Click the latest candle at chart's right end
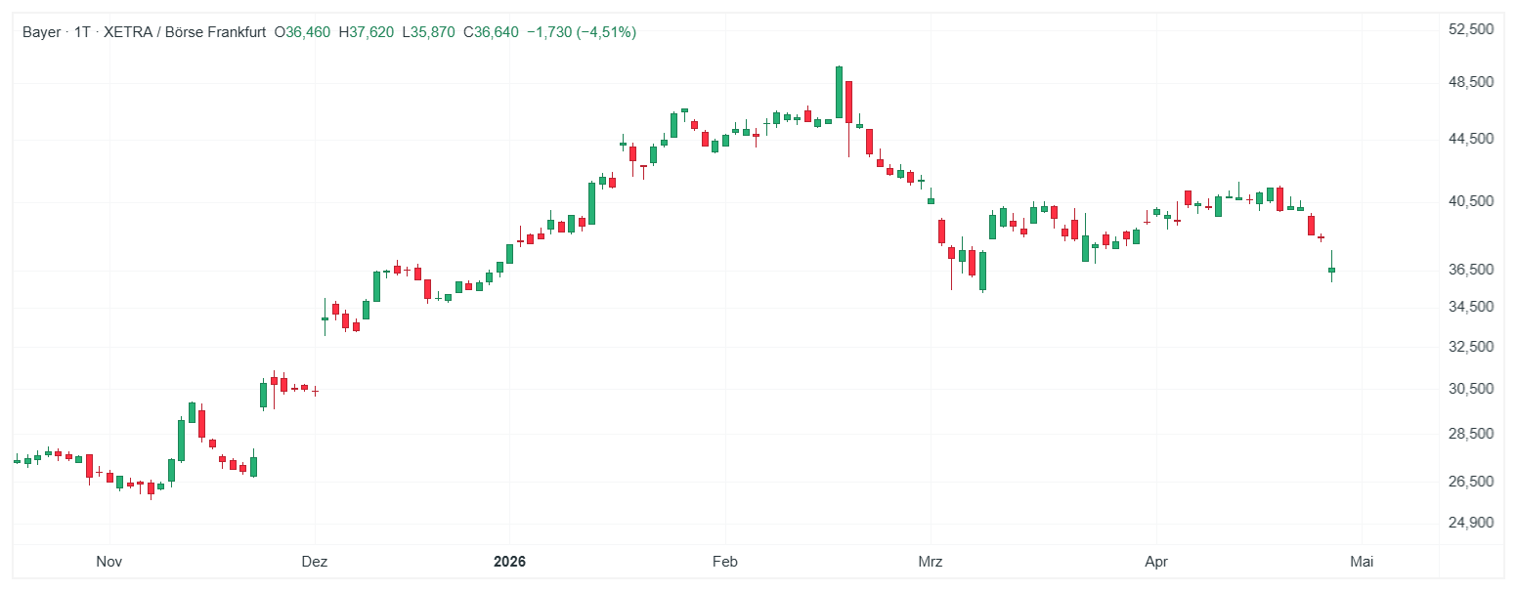This screenshot has height=591, width=1517. [x=1331, y=270]
